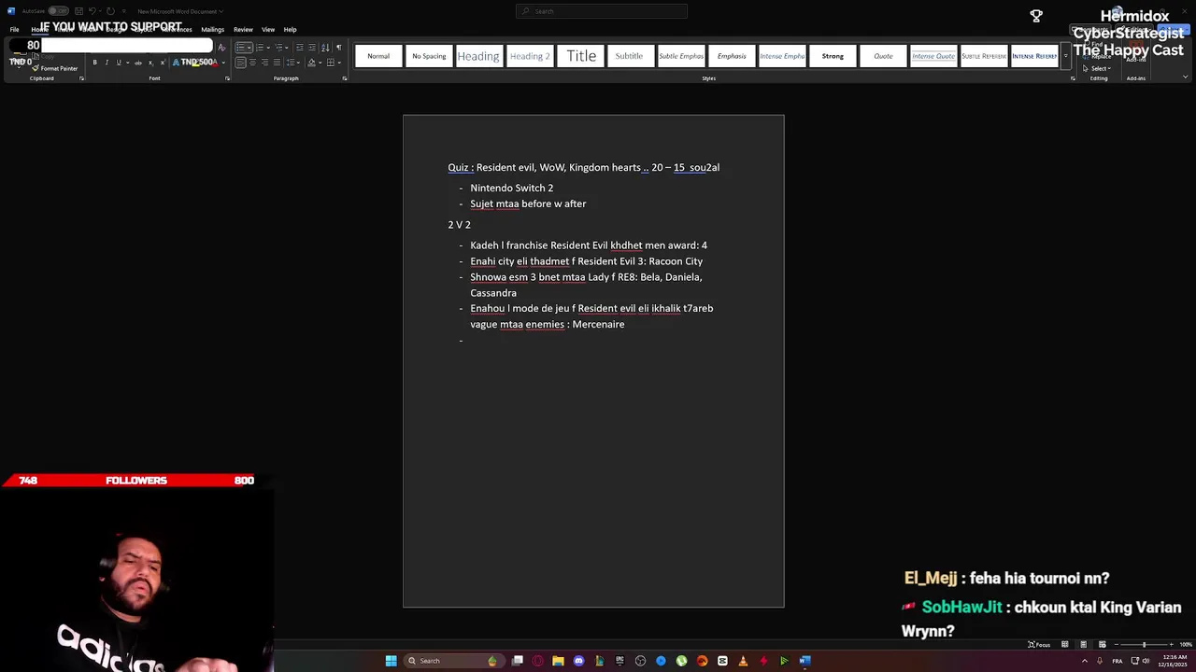Open OBS Studio from the taskbar
The height and width of the screenshot is (672, 1196).
pos(640,661)
